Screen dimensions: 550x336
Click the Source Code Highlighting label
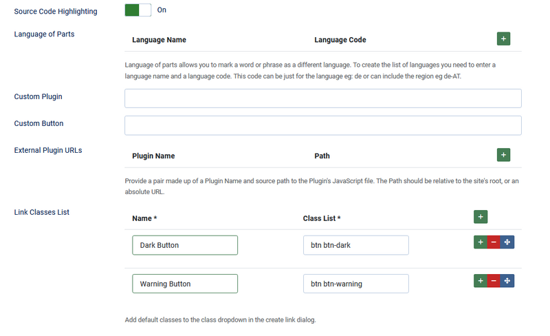tap(56, 12)
